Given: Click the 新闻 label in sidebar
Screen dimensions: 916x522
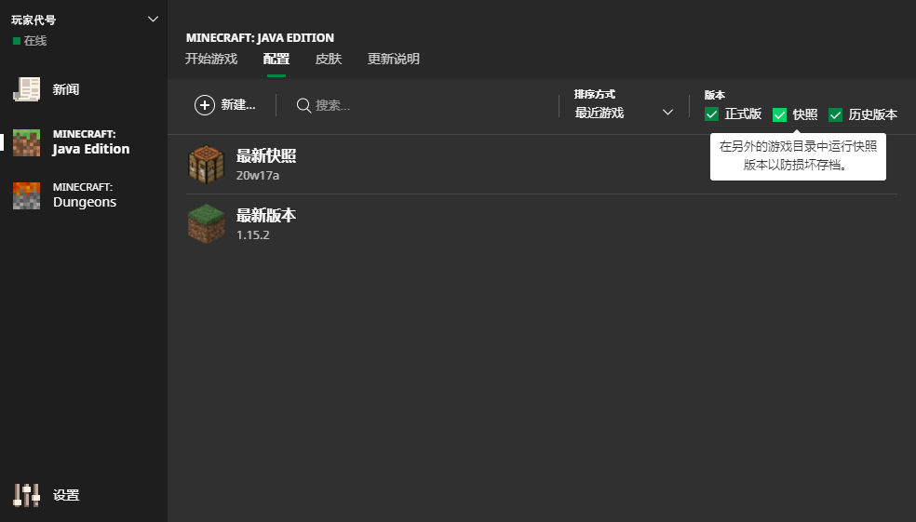Looking at the screenshot, I should (x=66, y=89).
